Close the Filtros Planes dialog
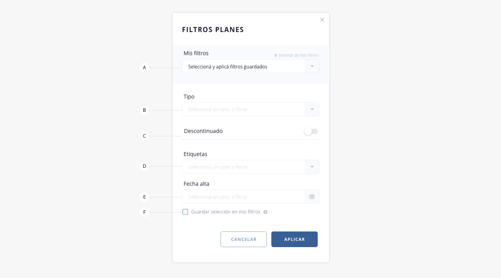The height and width of the screenshot is (278, 501). (322, 20)
